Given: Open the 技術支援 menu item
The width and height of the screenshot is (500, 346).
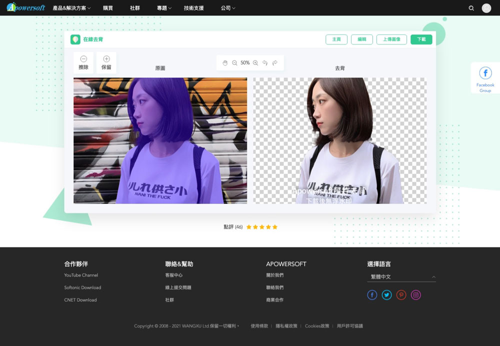Looking at the screenshot, I should (x=193, y=8).
